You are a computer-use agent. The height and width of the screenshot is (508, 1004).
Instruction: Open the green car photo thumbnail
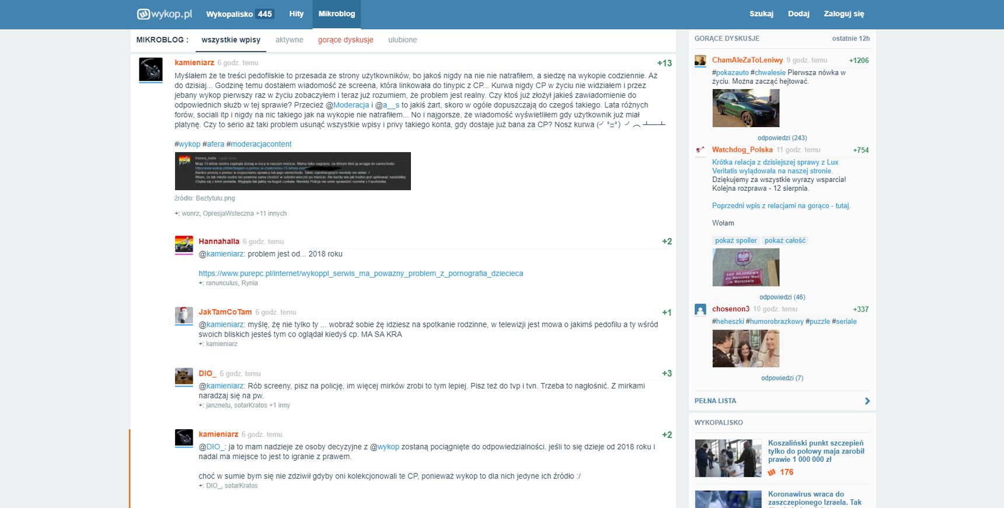point(746,108)
